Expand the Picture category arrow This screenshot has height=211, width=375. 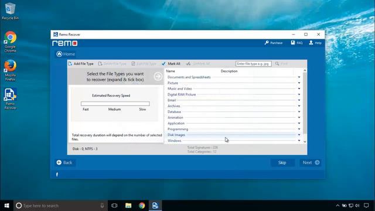[x=299, y=83]
